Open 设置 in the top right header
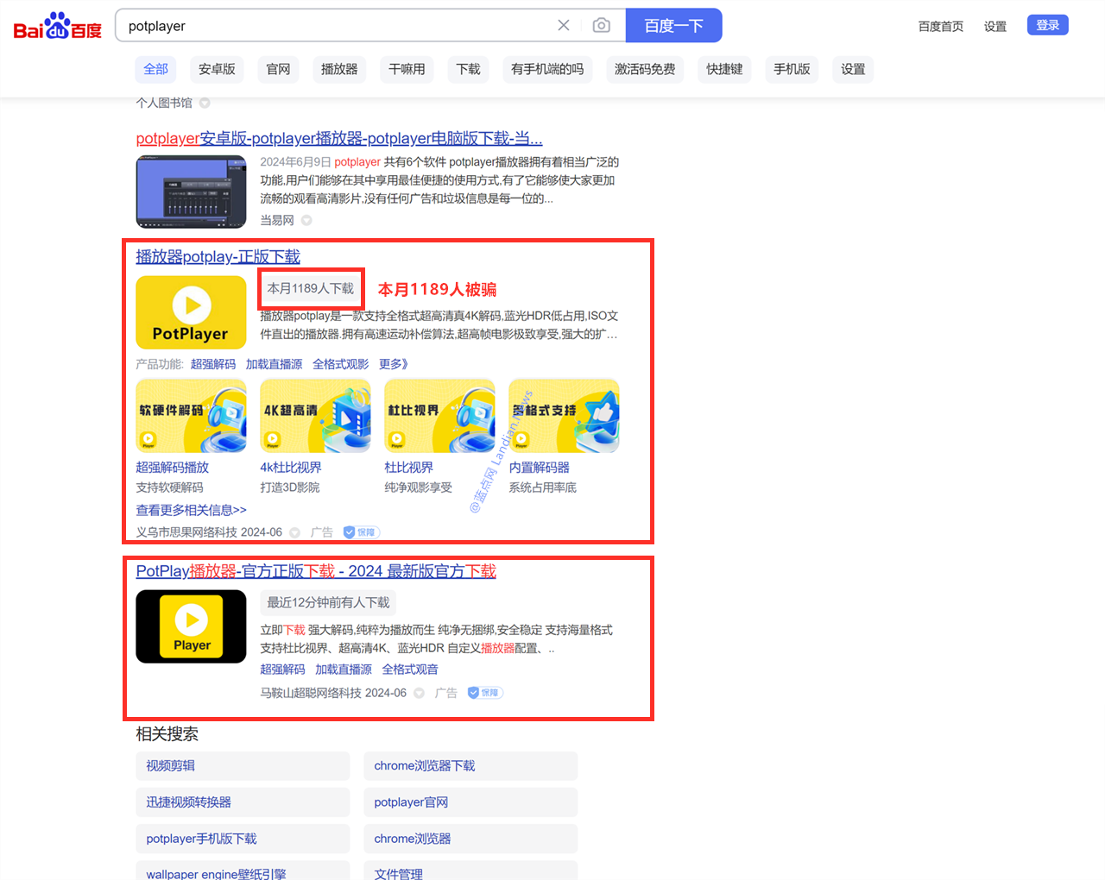 click(x=995, y=27)
